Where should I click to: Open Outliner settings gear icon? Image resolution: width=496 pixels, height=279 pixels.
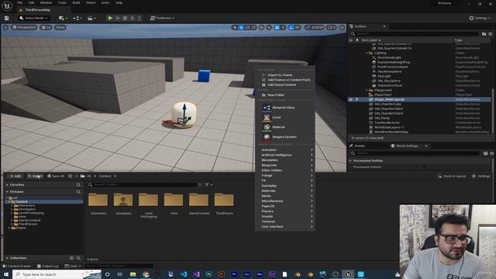click(491, 34)
